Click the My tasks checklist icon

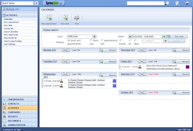pyautogui.click(x=4, y=9)
